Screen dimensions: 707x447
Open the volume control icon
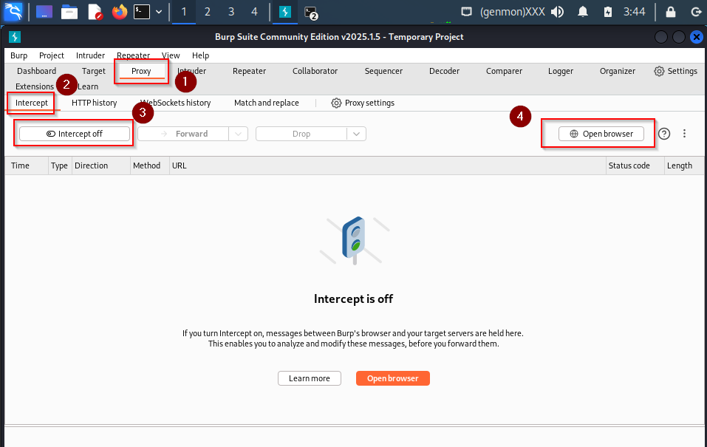click(x=558, y=12)
